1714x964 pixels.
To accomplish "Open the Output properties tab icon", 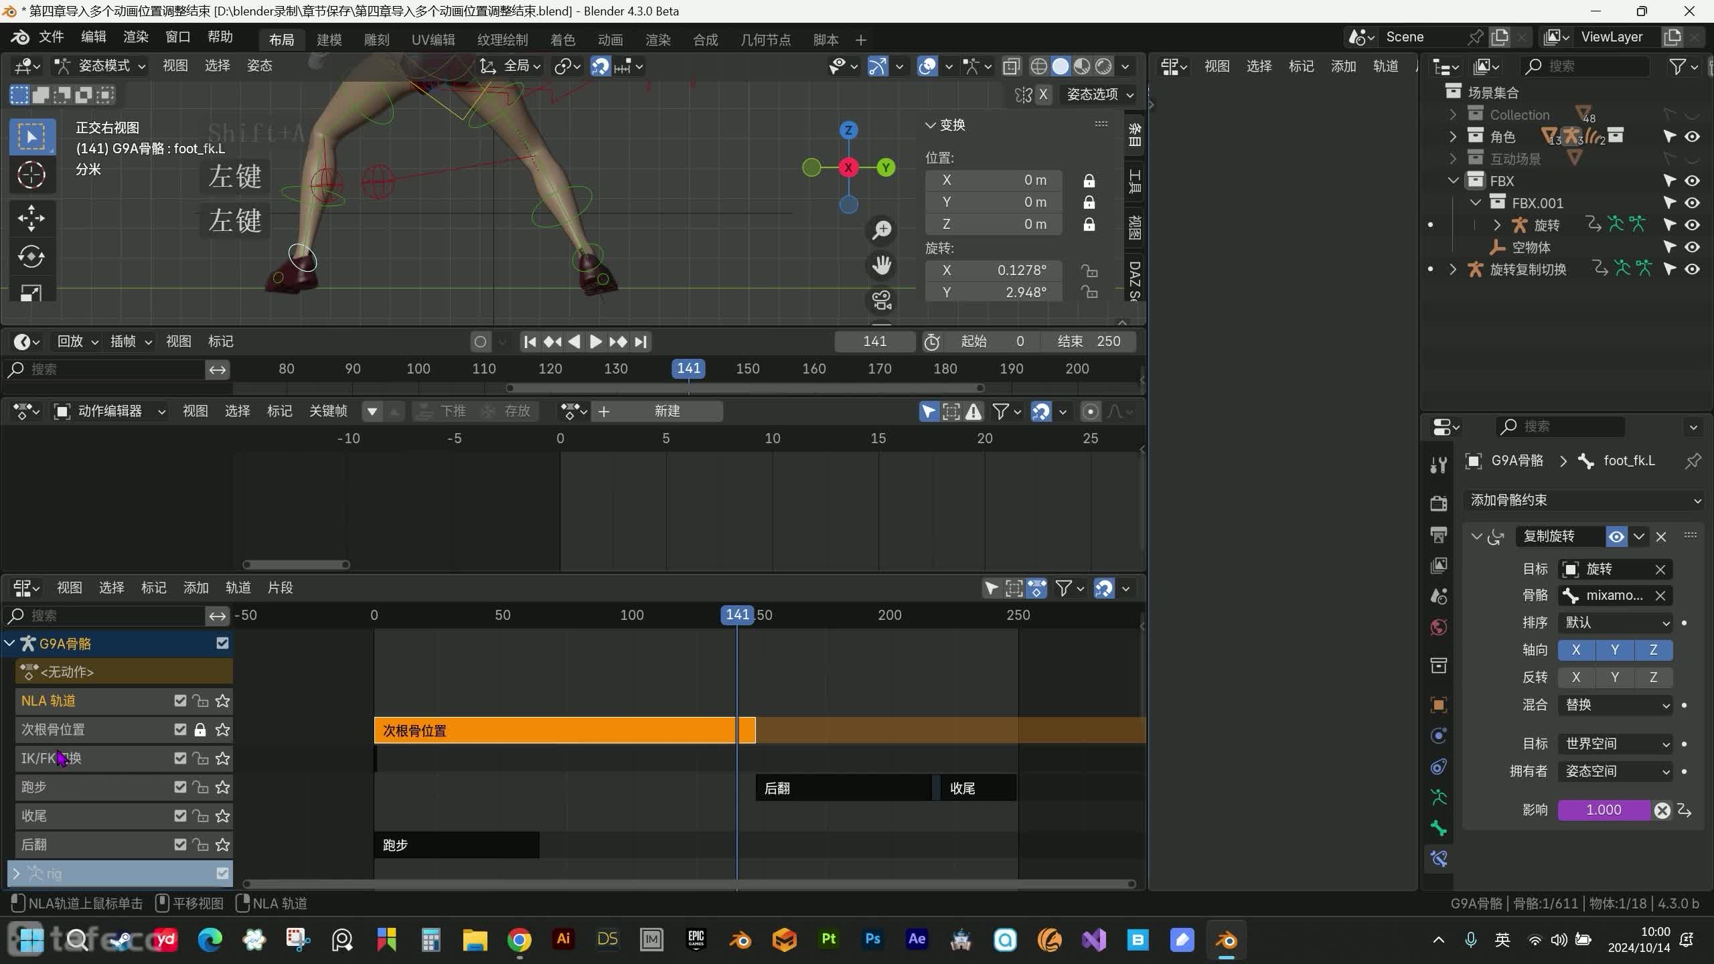I will (x=1439, y=534).
